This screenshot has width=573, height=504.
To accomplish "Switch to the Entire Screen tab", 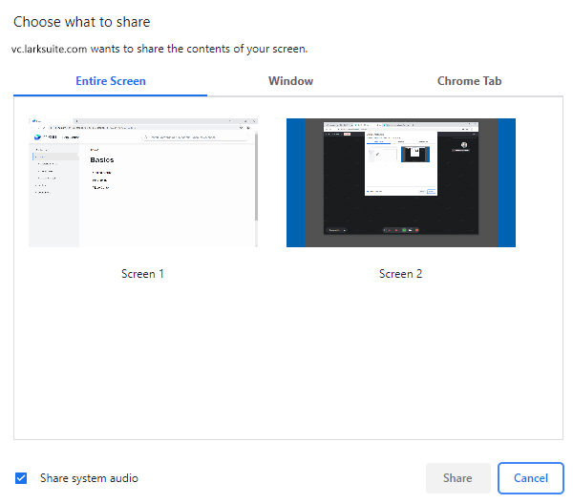I will click(x=111, y=81).
